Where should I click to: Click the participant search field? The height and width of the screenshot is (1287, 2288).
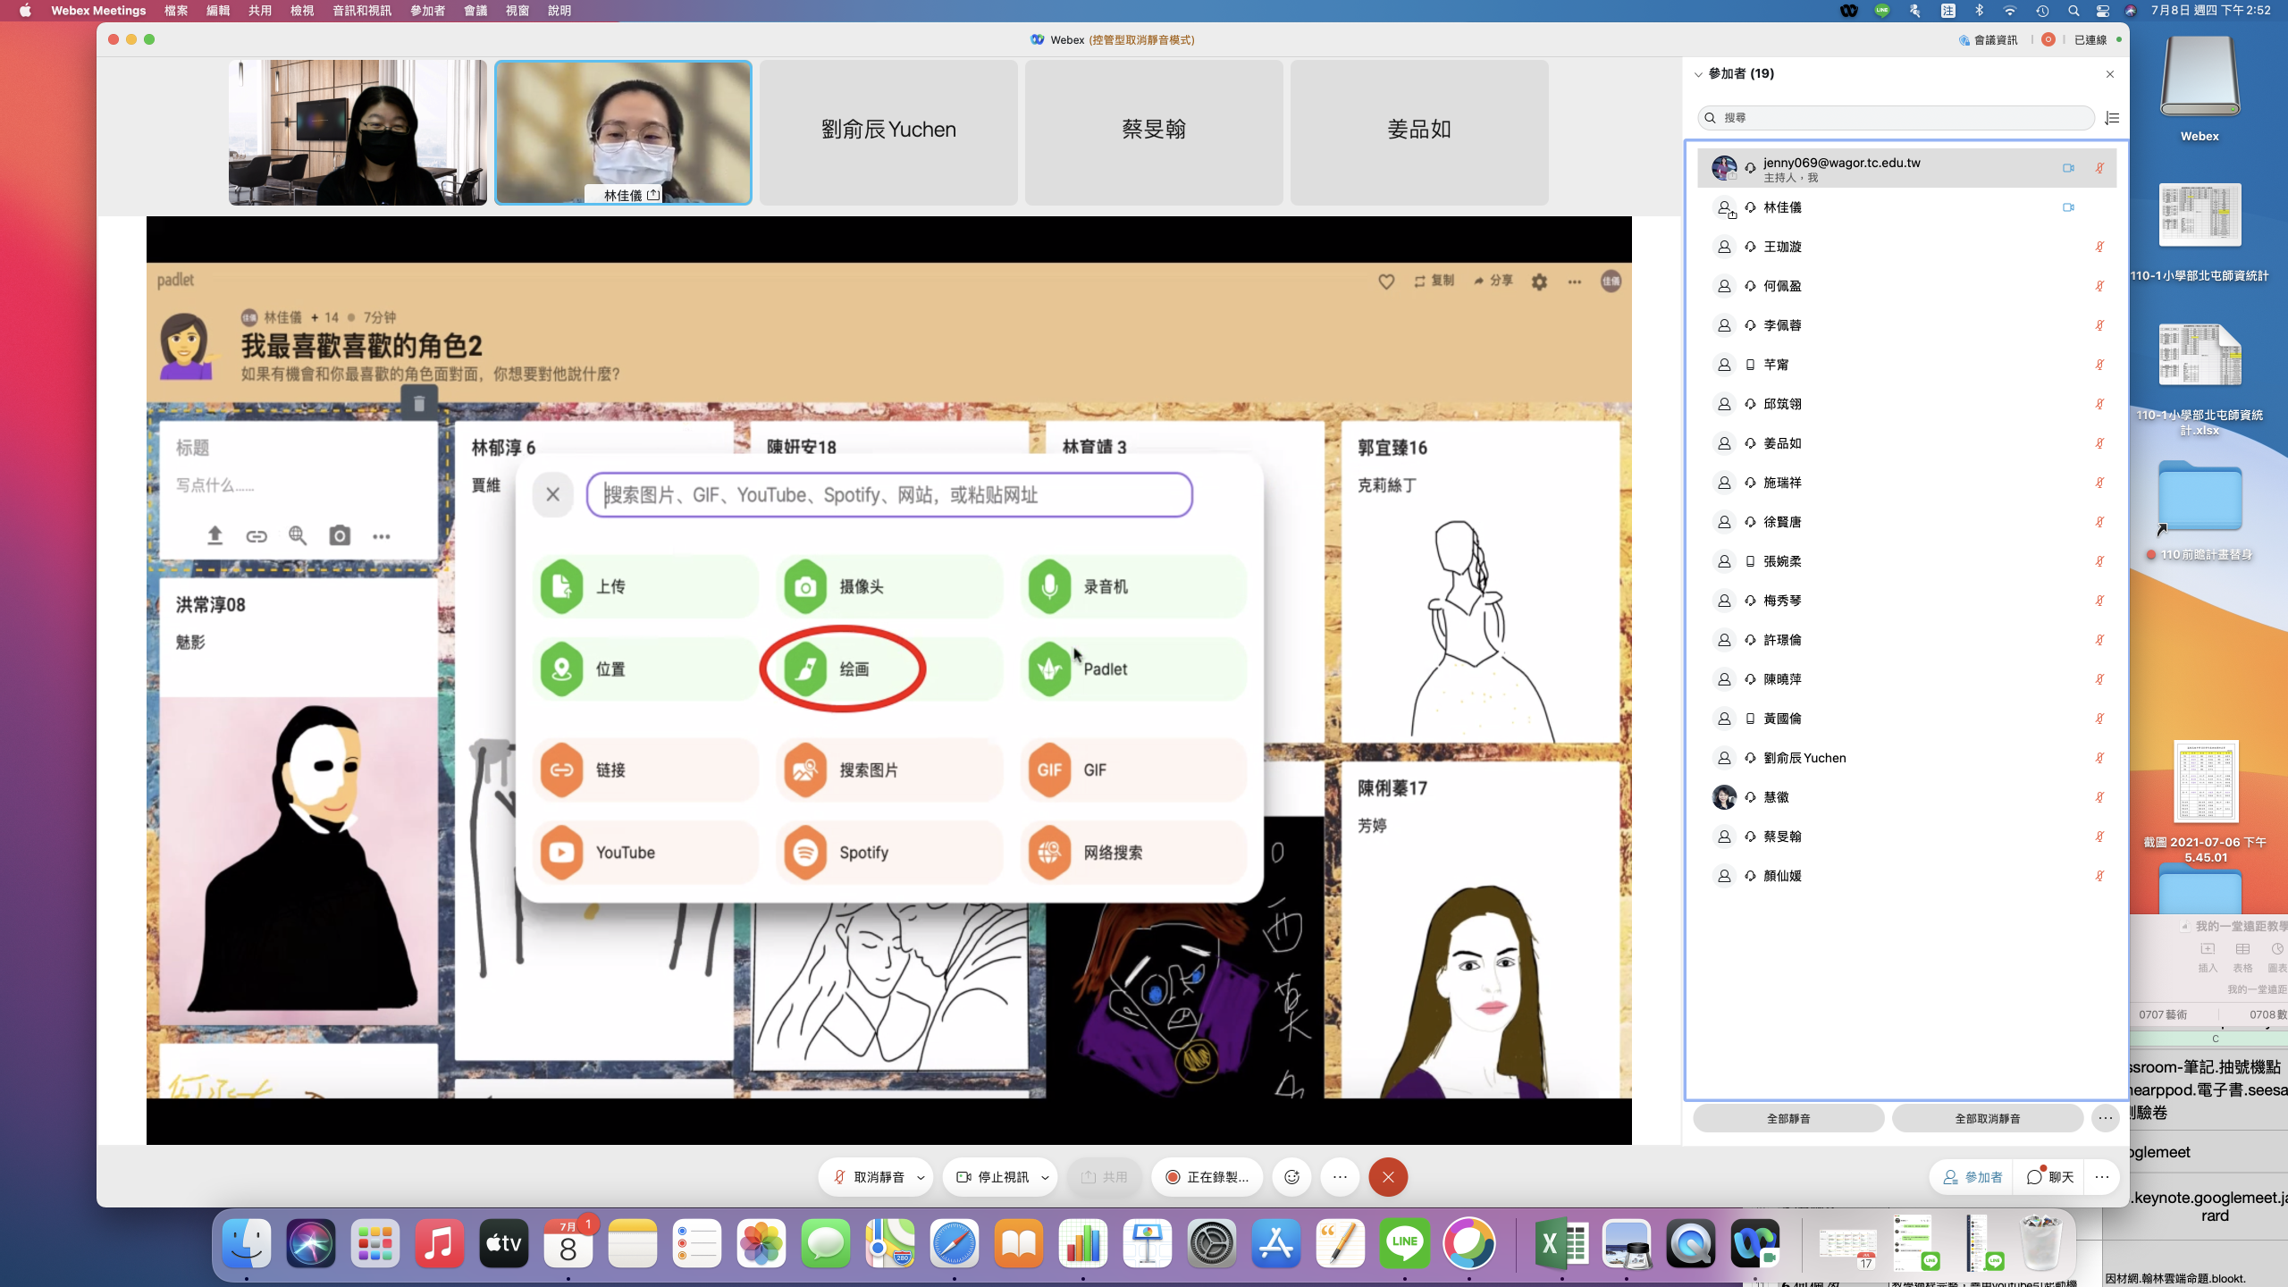1895,118
